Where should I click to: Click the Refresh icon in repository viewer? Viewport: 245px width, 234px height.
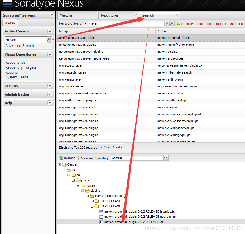point(61,158)
